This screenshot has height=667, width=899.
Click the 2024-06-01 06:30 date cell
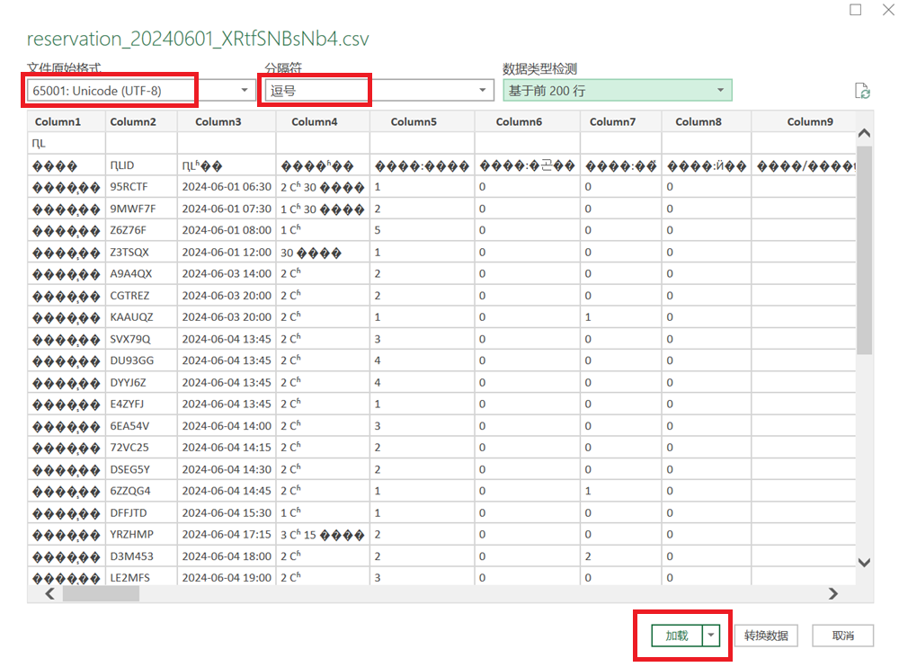(x=227, y=187)
